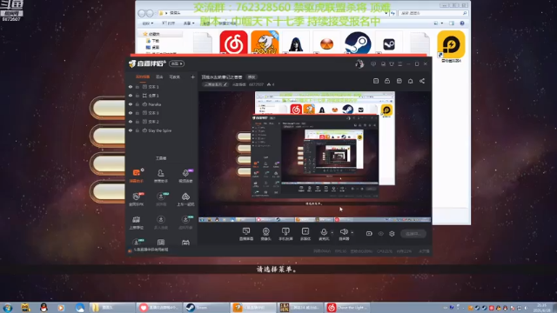Open the streamer avatar in title bar

359,63
